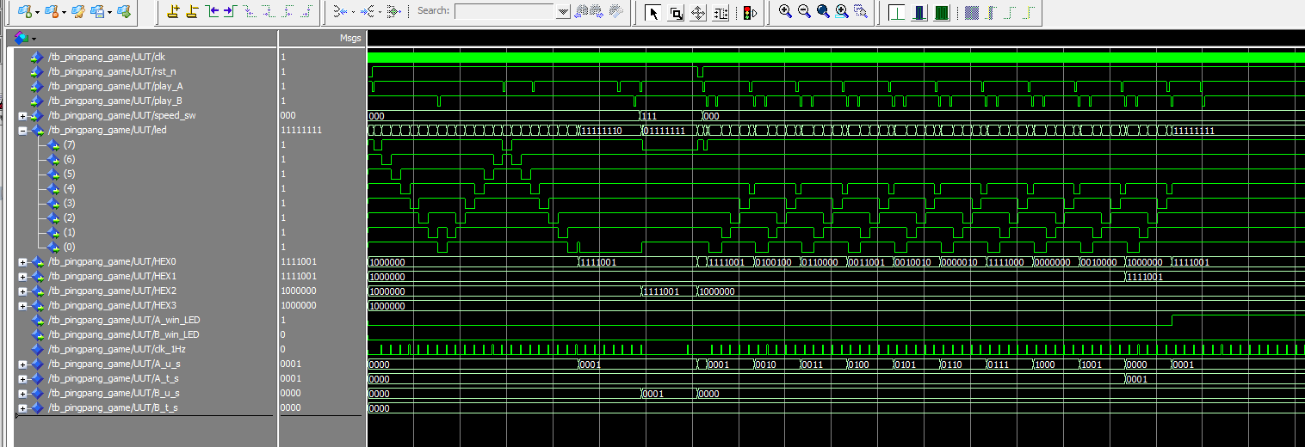Find previous rising edge icon
Screen dimensions: 1305x447
click(x=287, y=12)
